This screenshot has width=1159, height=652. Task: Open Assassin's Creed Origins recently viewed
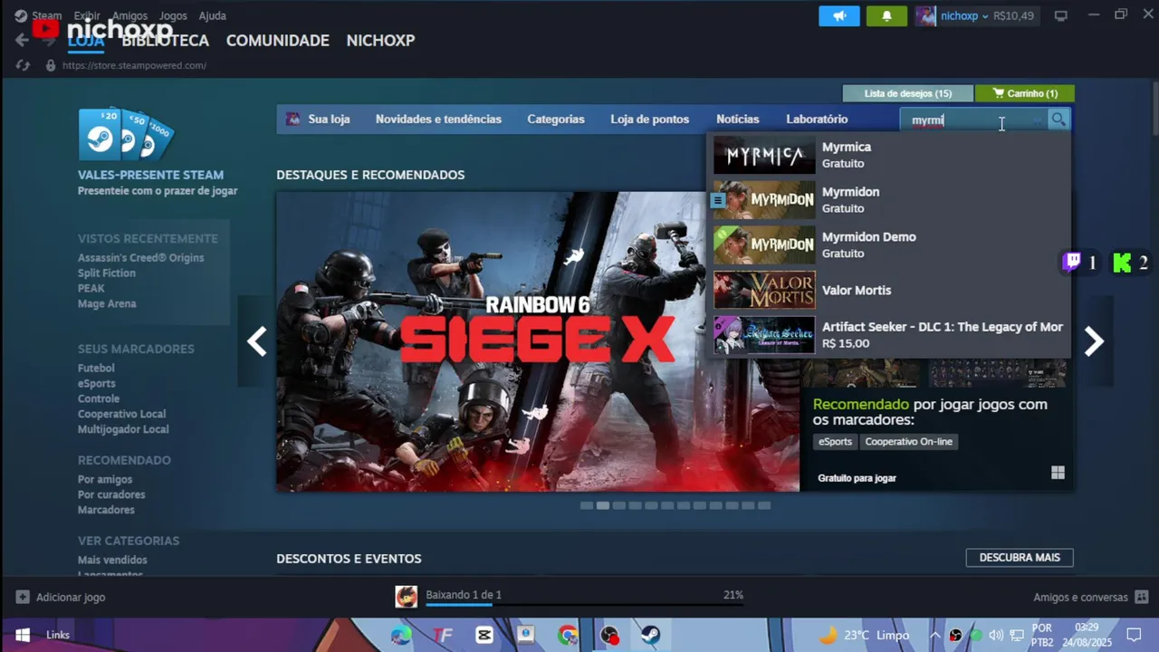(140, 258)
